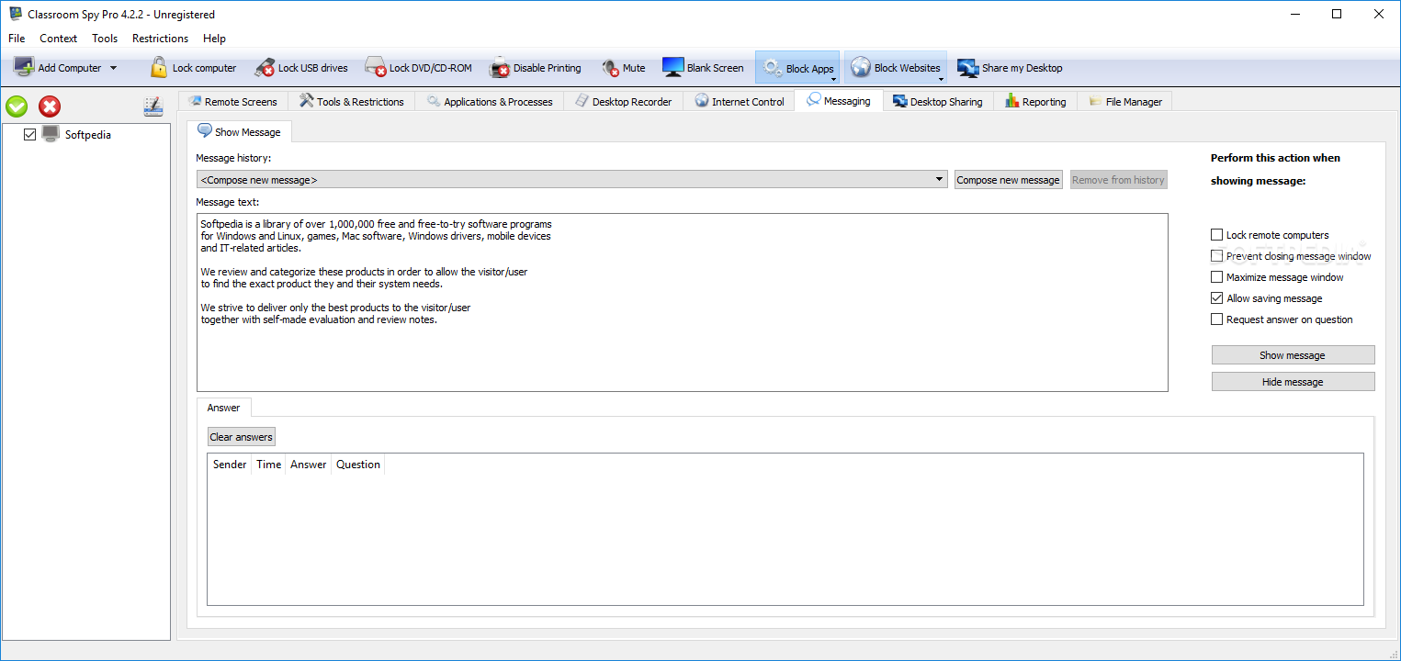
Task: Select the Messaging tab
Action: tap(839, 100)
